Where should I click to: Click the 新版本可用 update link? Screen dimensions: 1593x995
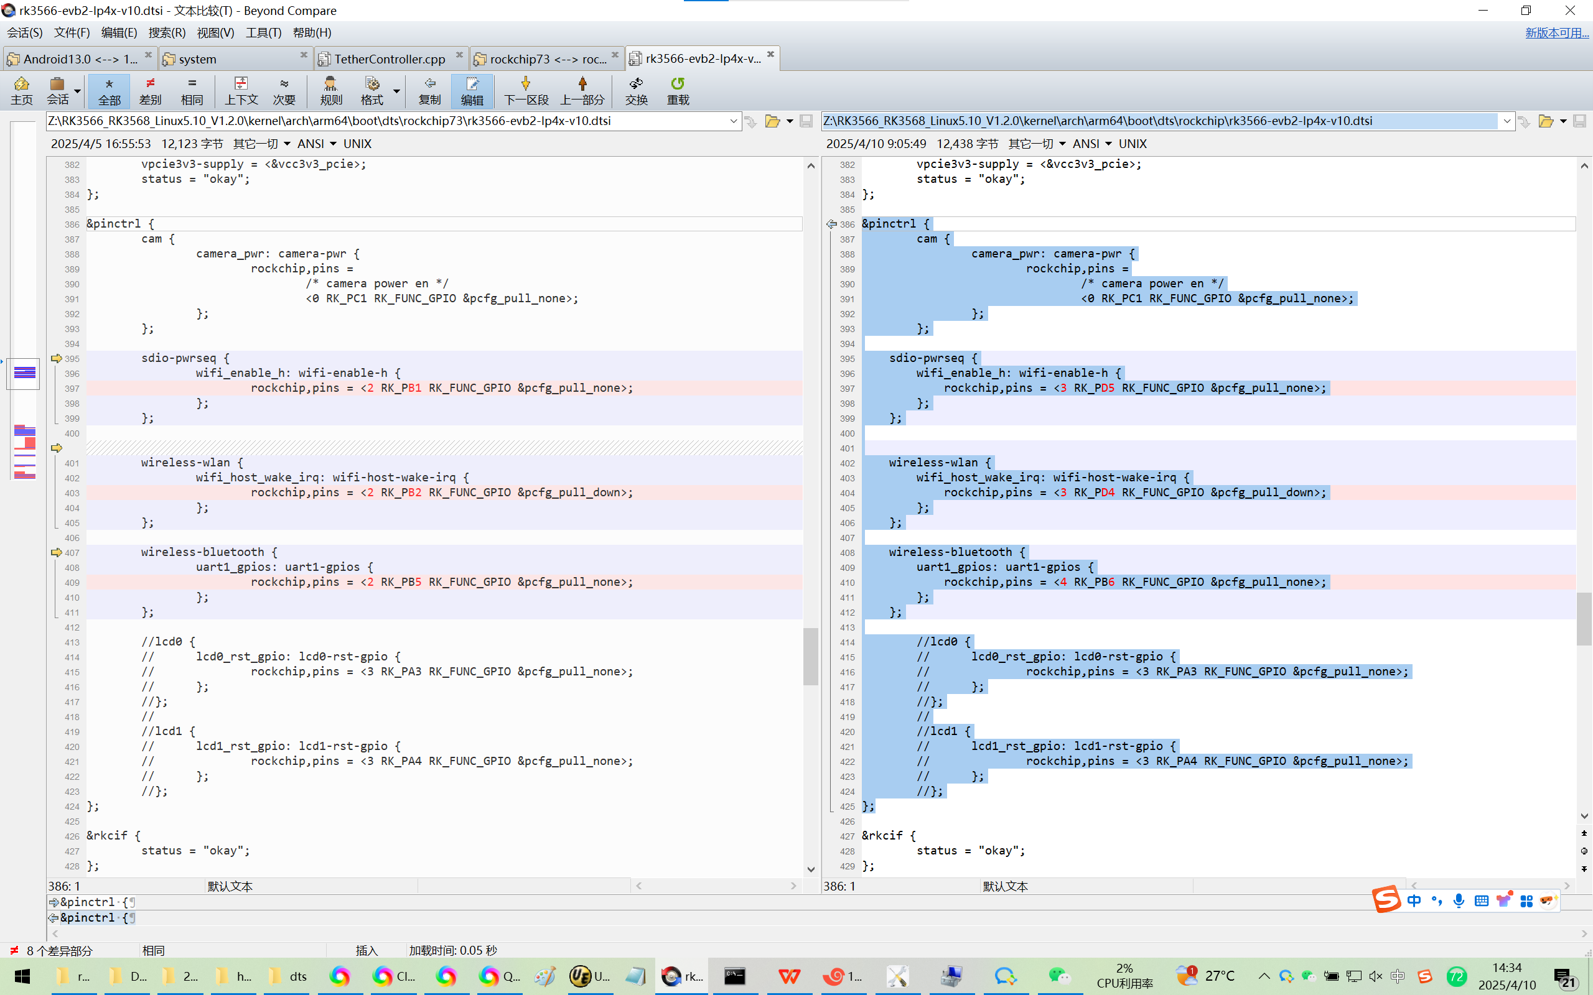[x=1556, y=32]
